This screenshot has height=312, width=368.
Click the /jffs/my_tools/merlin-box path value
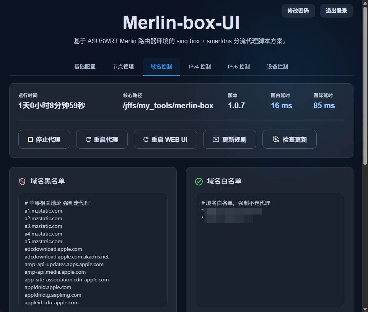click(168, 106)
